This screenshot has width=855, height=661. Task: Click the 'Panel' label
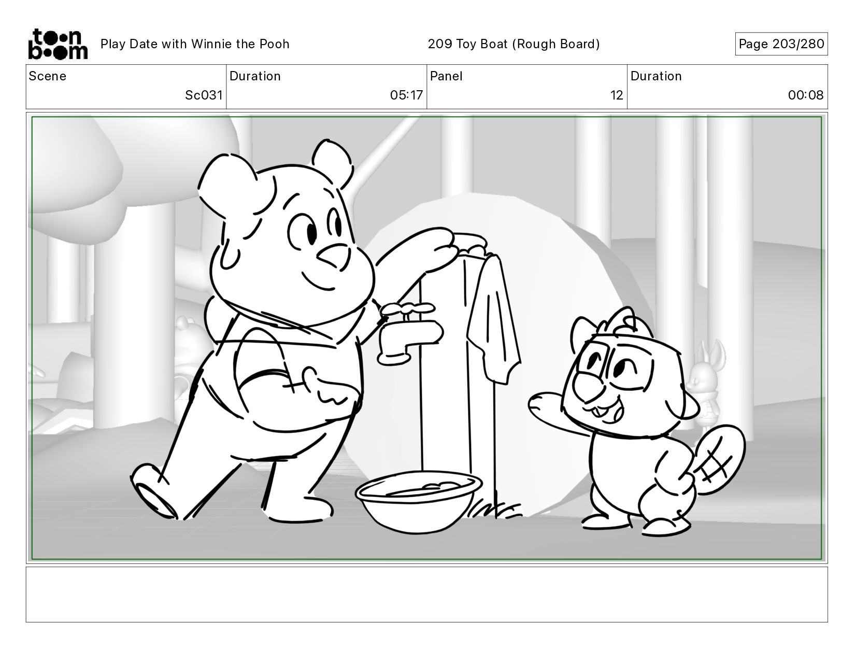[446, 76]
